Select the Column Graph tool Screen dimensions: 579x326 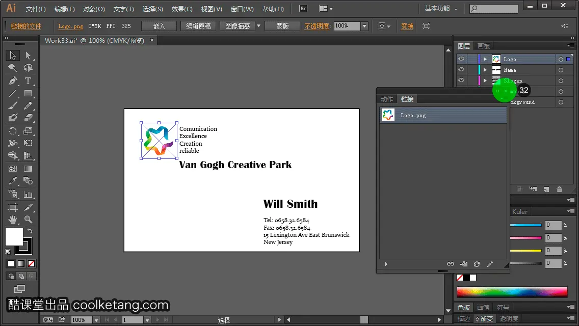[x=28, y=194]
